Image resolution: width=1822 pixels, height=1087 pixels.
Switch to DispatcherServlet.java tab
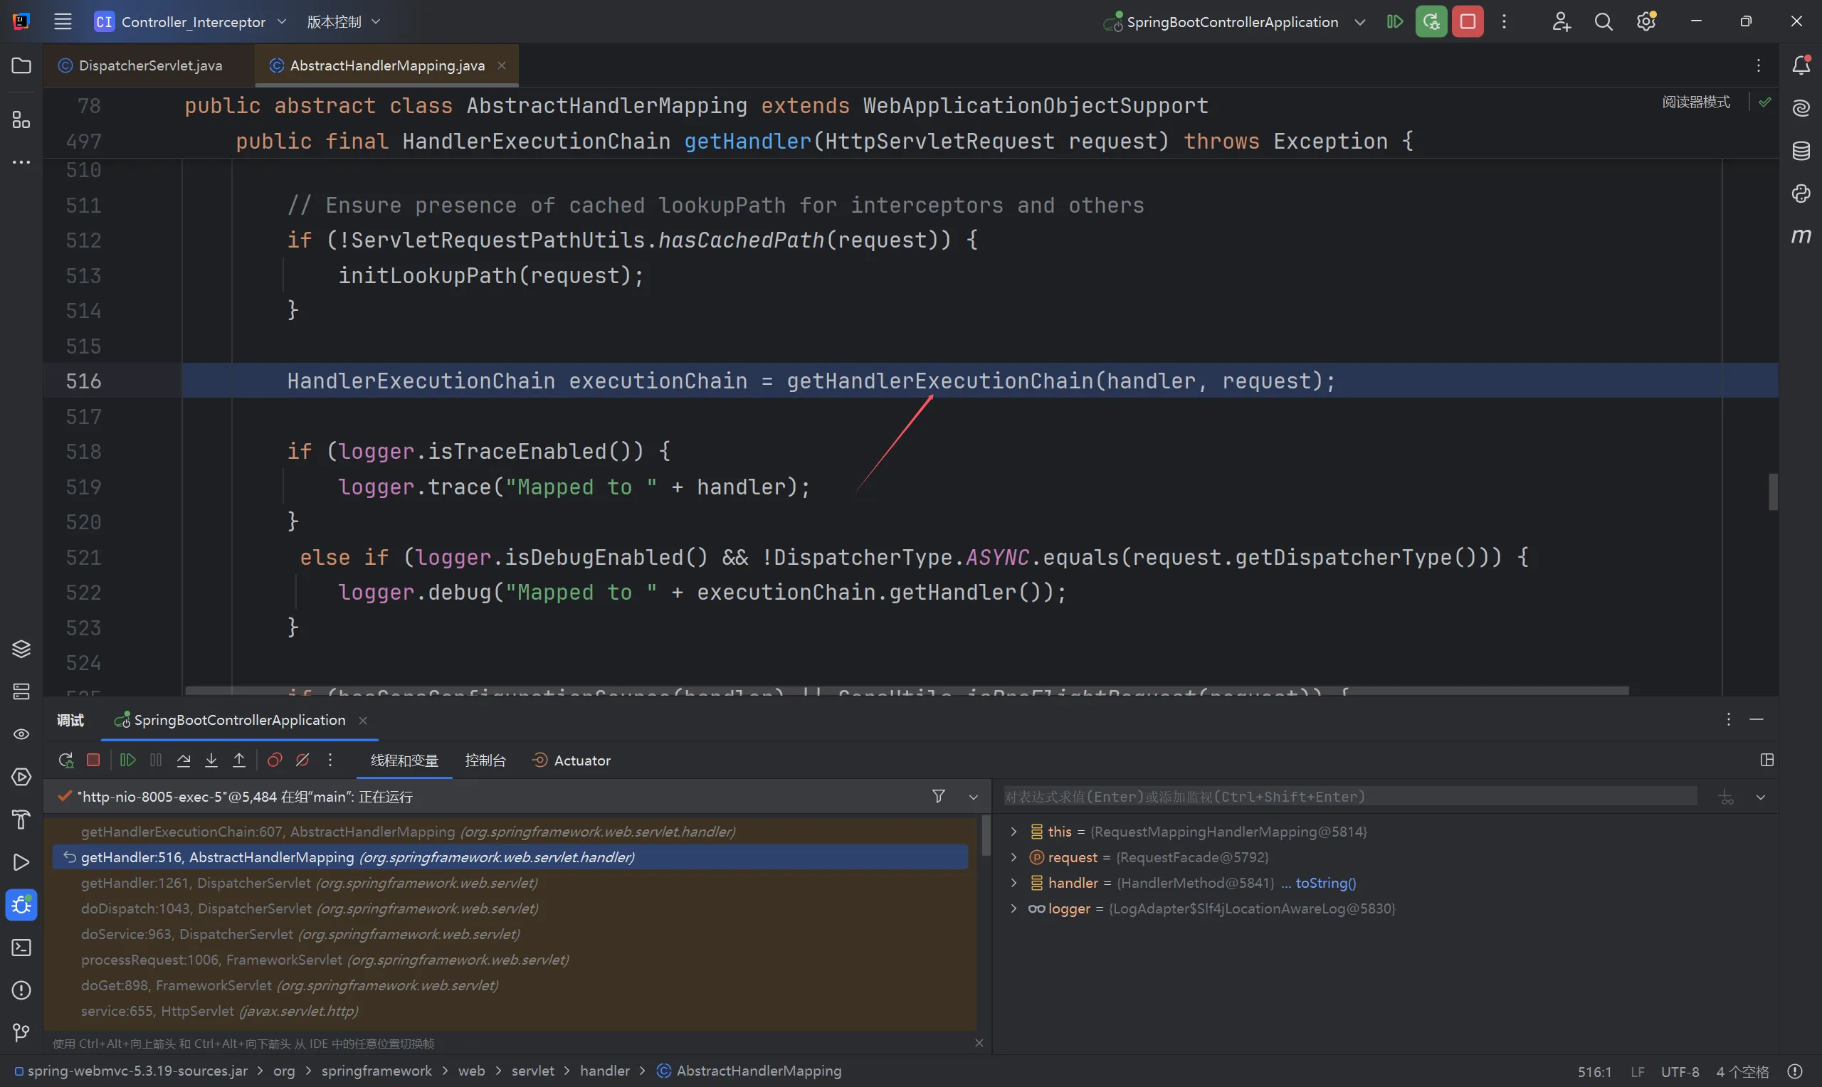point(149,65)
